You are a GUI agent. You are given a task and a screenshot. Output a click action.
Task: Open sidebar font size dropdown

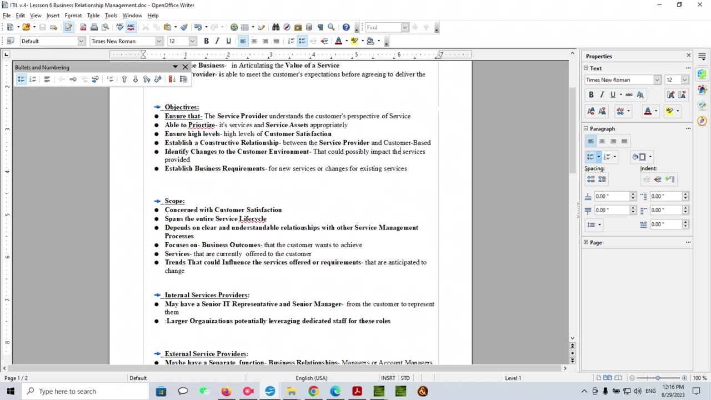tap(685, 80)
